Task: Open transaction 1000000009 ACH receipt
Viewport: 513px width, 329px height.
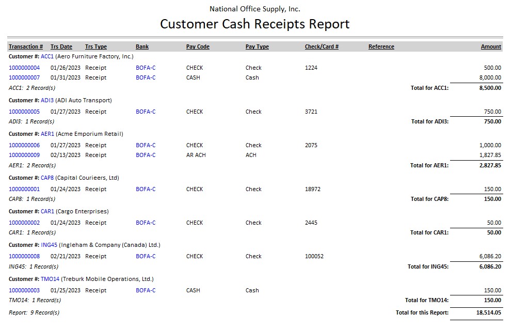Action: coord(24,155)
